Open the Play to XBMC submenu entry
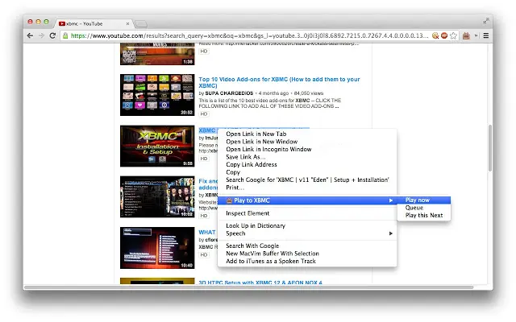 tap(307, 200)
